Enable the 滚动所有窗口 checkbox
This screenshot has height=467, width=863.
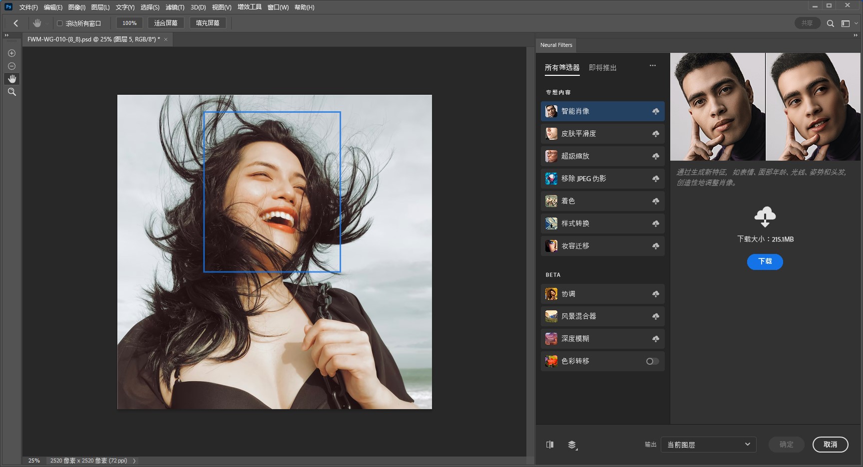tap(60, 23)
